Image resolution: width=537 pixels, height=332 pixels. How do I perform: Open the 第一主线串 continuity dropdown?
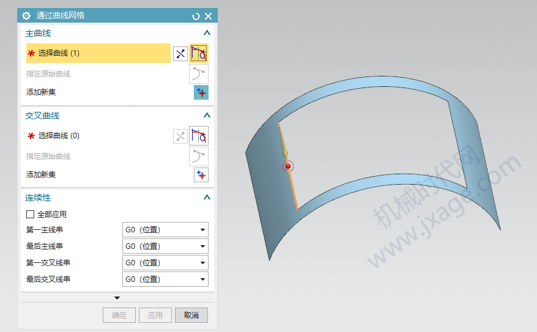165,230
